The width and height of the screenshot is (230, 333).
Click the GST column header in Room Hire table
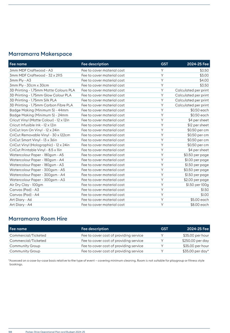164,229
